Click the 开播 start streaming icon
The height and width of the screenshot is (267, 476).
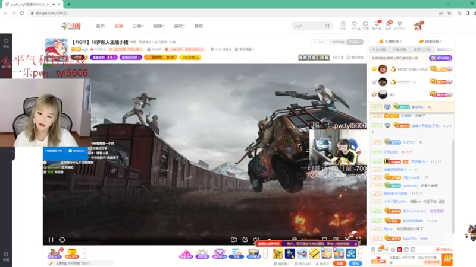point(365,26)
